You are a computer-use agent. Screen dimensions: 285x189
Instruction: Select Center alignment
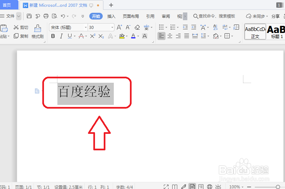point(170,36)
